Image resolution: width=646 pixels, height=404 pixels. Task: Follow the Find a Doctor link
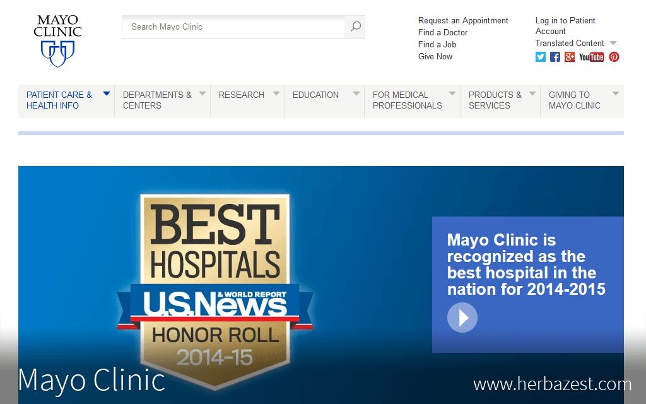[x=443, y=32]
